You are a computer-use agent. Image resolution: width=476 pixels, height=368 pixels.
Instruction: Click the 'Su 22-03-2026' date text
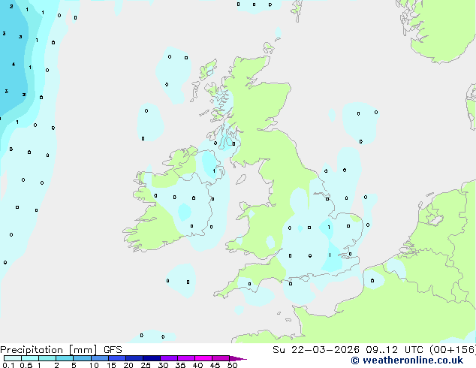[x=316, y=350]
